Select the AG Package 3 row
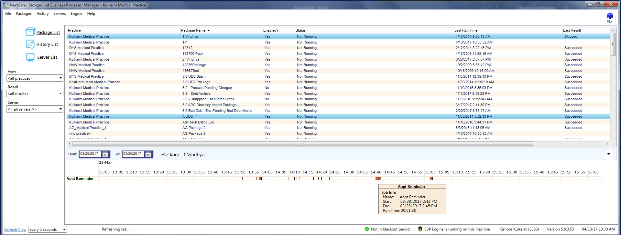Viewport: 621px width, 235px height. (x=338, y=133)
